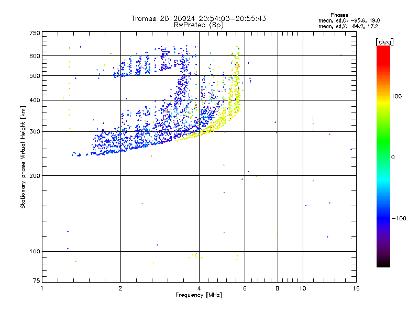
Task: Click the plot title 'Tromsø 20120924 20:54:00-20:55:43'
Action: pos(199,18)
